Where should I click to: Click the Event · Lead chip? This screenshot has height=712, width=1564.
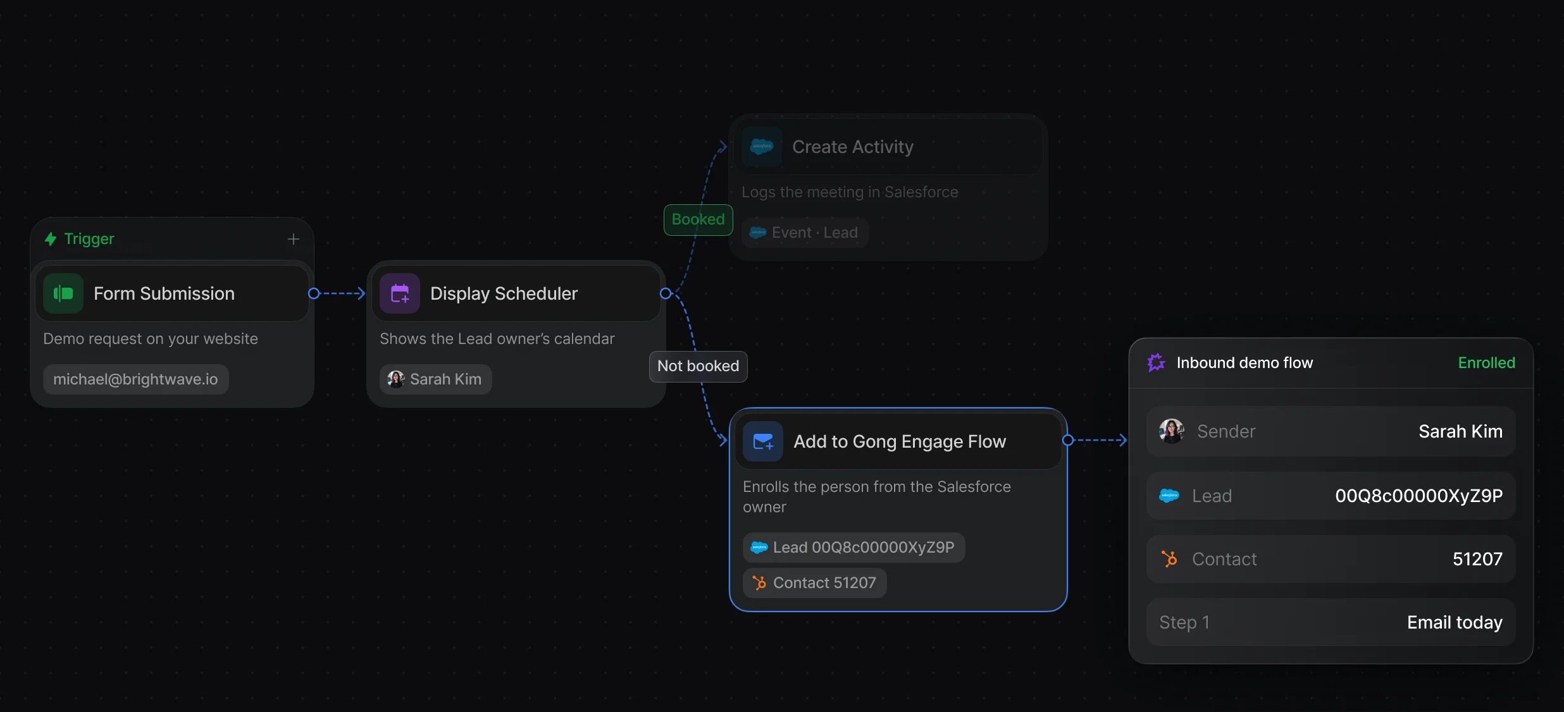click(x=805, y=233)
